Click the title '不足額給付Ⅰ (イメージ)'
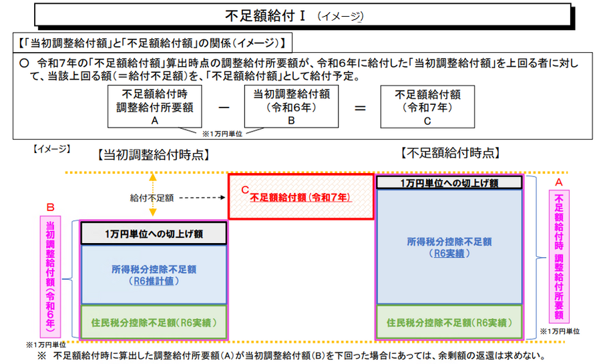 (294, 16)
